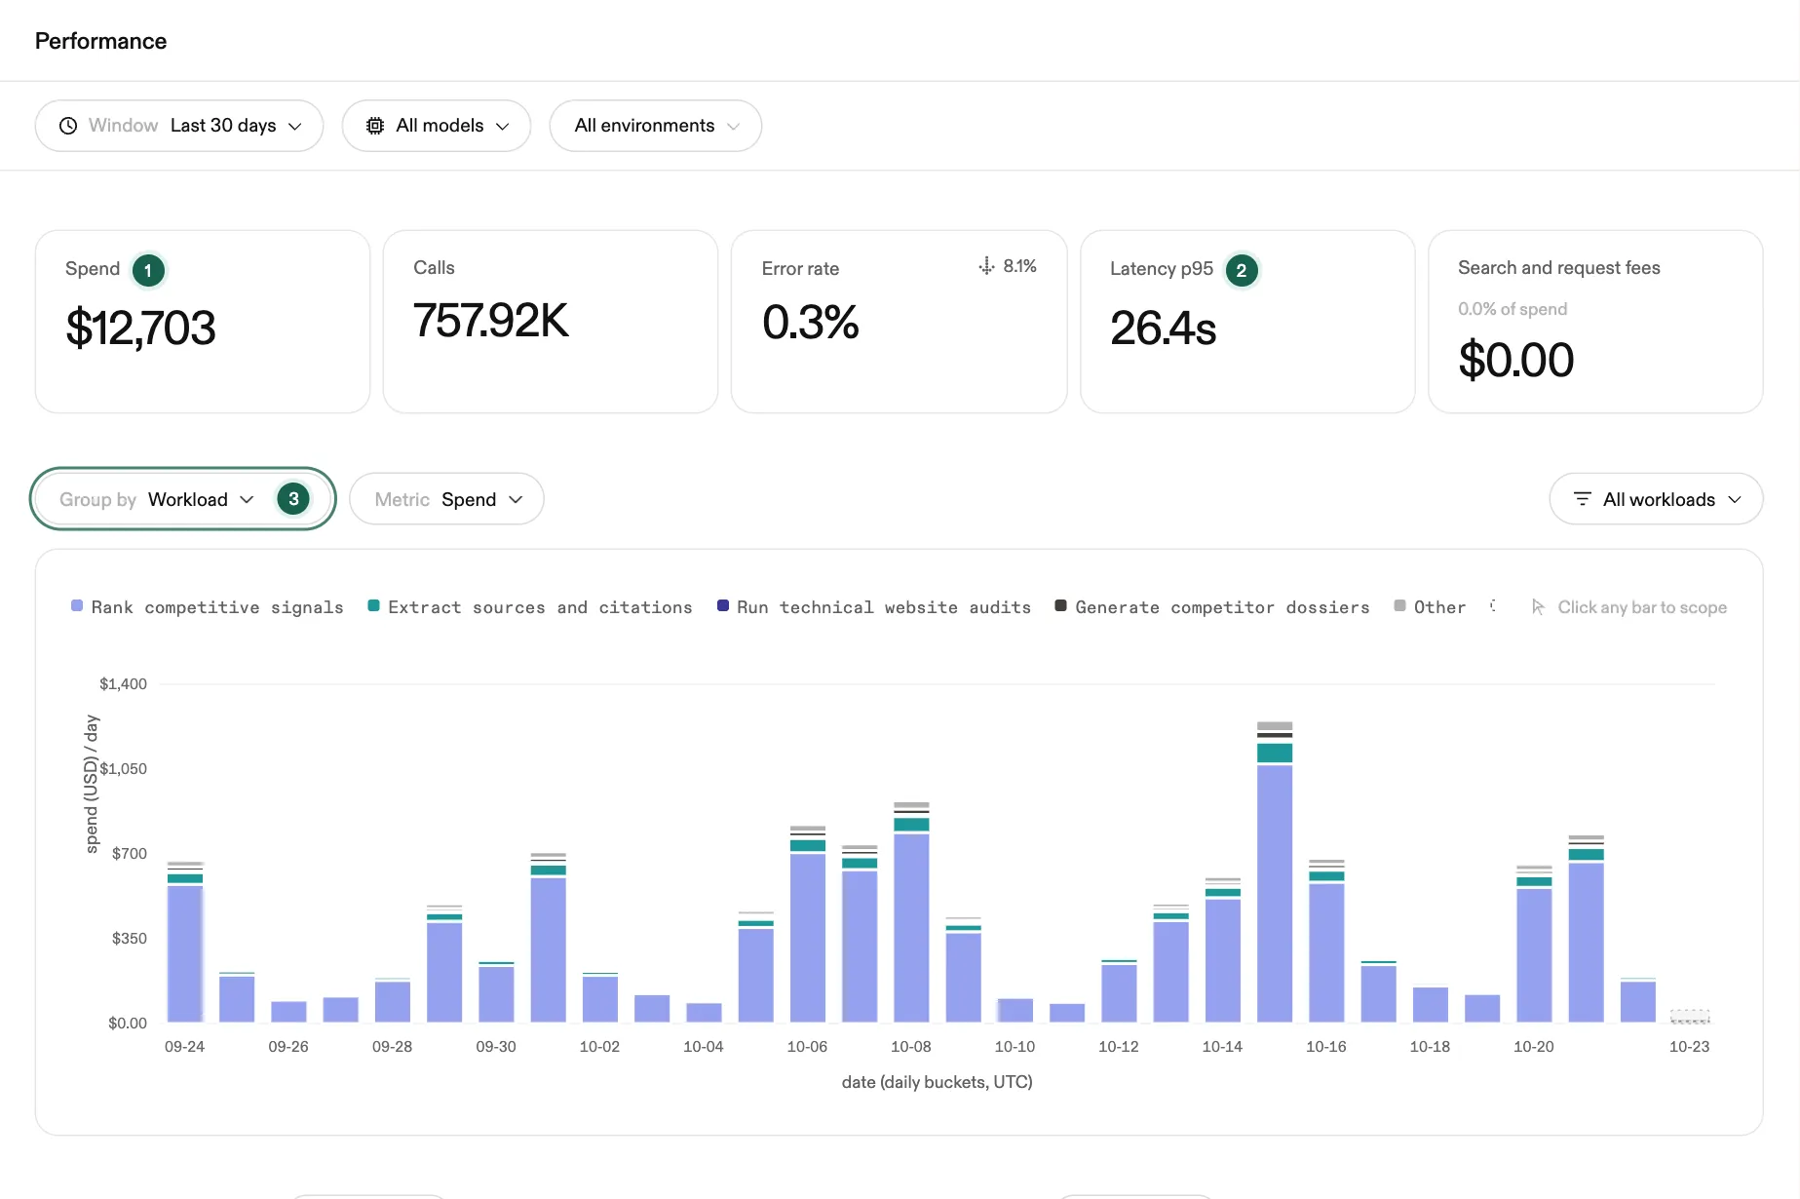Screen dimensions: 1800x1199
Task: Click the 'Last 30 days' window value
Action: (x=223, y=126)
